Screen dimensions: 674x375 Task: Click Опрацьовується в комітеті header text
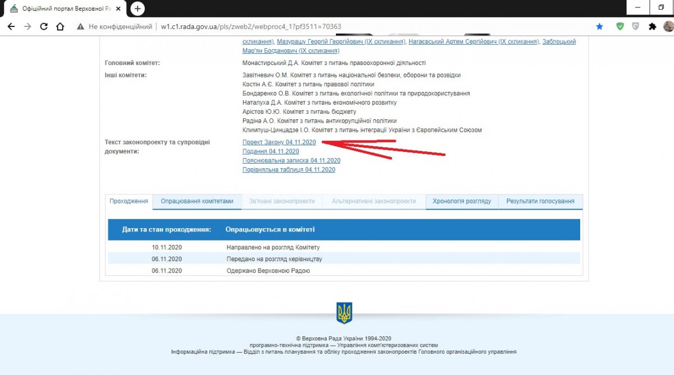pyautogui.click(x=270, y=230)
